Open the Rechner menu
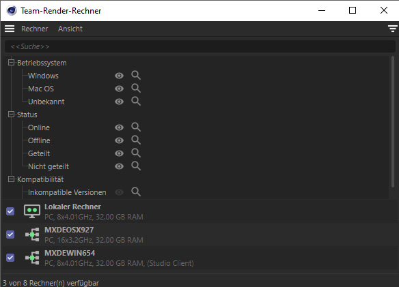This screenshot has width=399, height=287. pyautogui.click(x=35, y=29)
